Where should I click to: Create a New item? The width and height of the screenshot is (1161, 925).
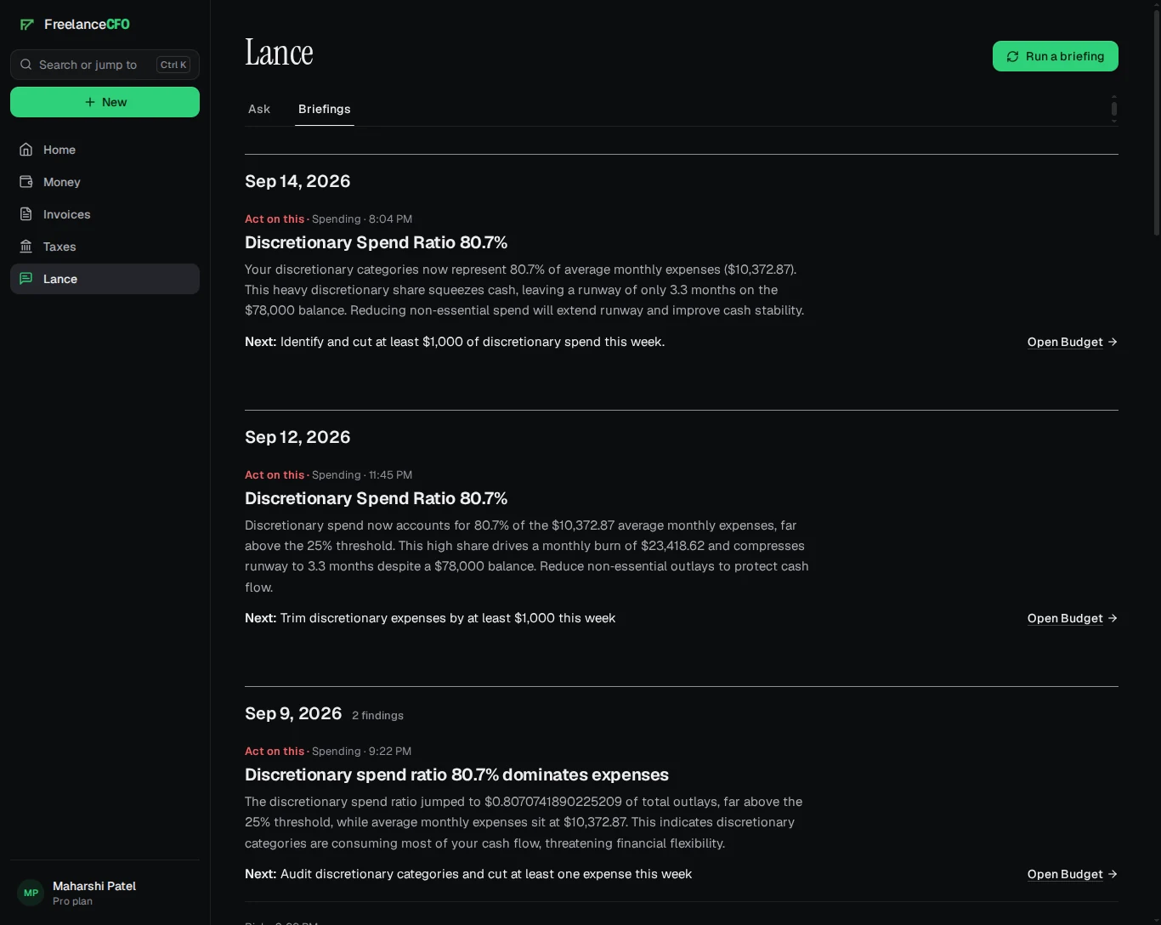click(105, 102)
